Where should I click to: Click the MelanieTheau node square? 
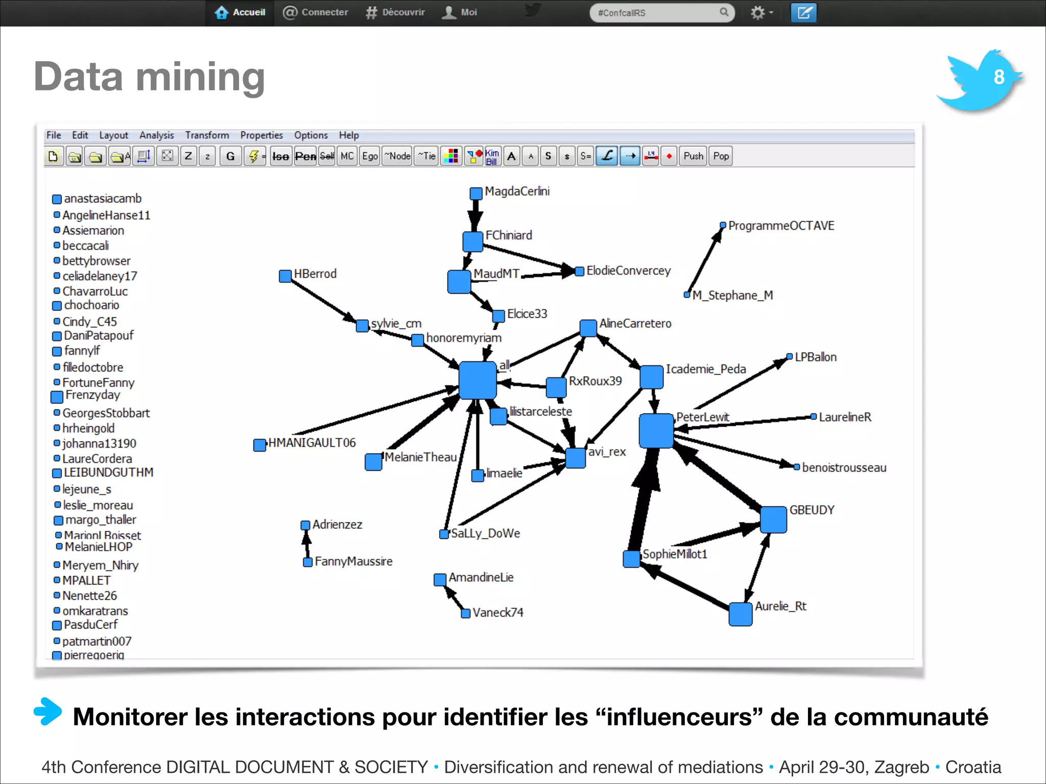374,462
